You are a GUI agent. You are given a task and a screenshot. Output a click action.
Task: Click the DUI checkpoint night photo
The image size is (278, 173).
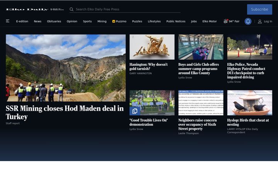pyautogui.click(x=250, y=47)
